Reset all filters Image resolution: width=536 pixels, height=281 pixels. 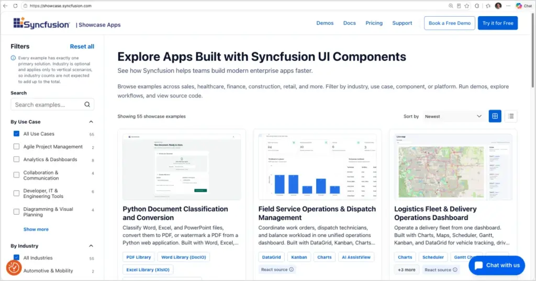tap(82, 46)
